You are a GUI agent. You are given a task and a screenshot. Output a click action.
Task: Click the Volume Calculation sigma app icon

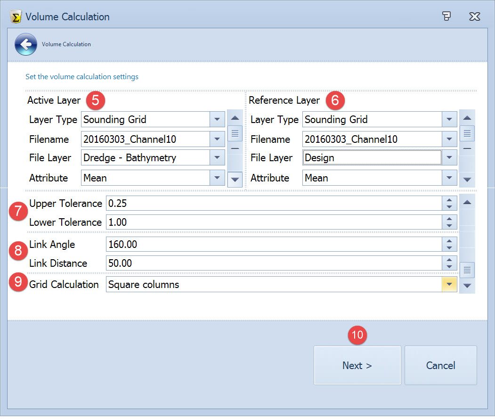16,17
